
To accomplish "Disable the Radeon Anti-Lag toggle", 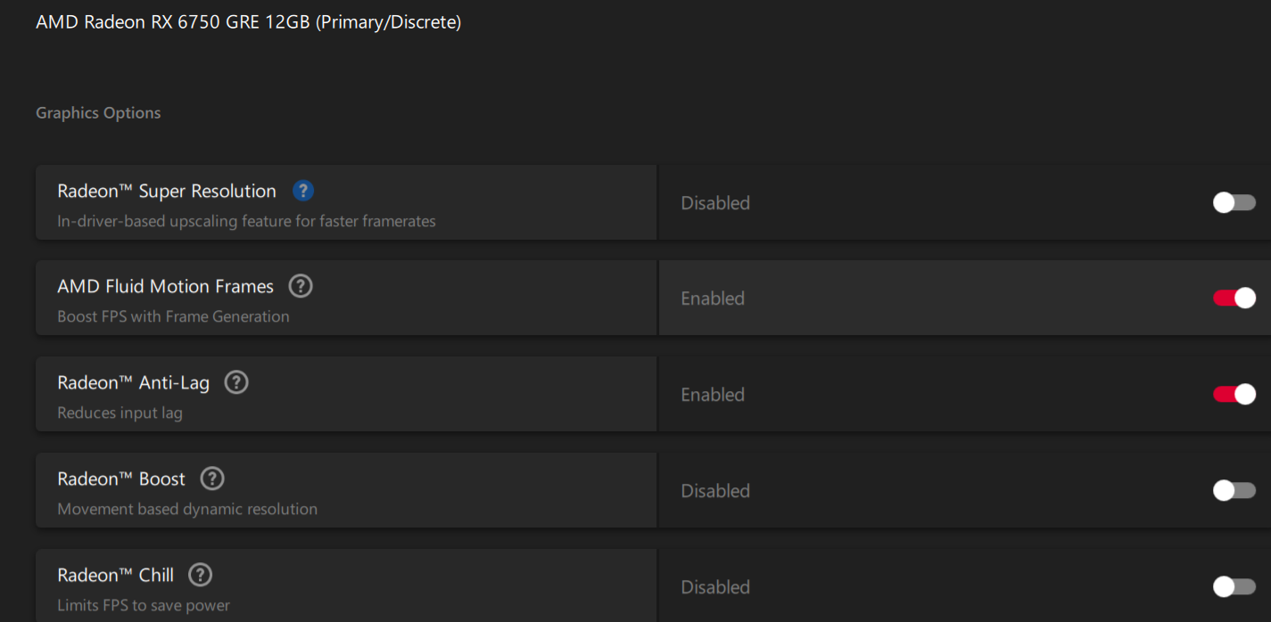I will 1234,395.
